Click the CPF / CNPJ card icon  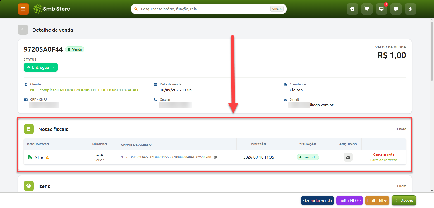26,99
